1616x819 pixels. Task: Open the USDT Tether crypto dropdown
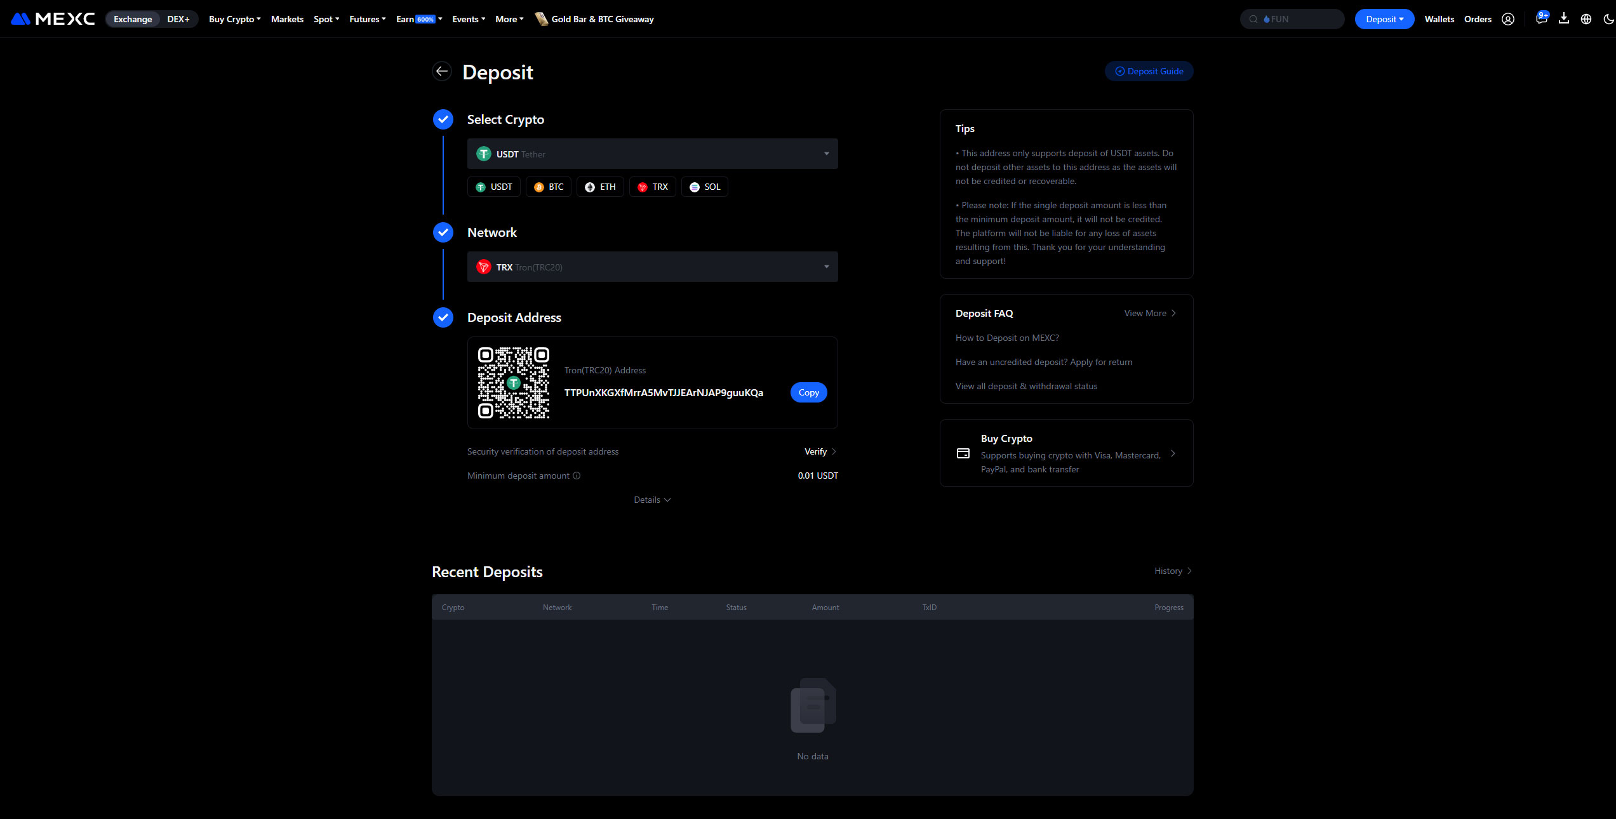click(653, 154)
